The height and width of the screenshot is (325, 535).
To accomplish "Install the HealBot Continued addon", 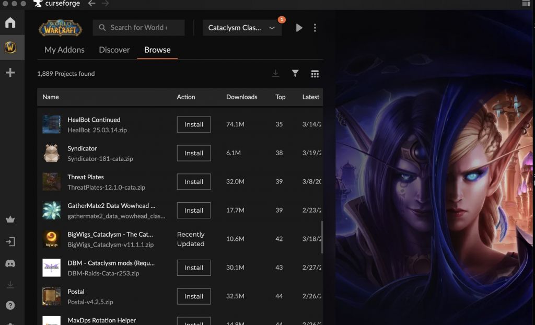I will [x=193, y=124].
